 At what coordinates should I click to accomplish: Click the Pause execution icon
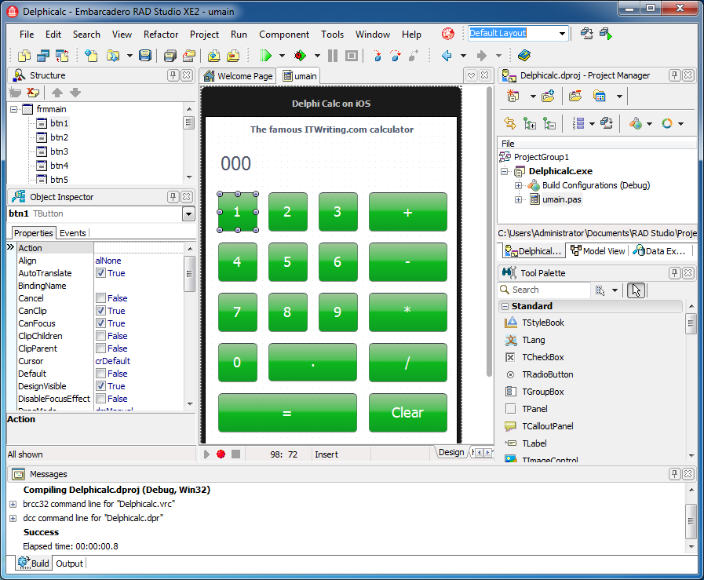pyautogui.click(x=333, y=56)
